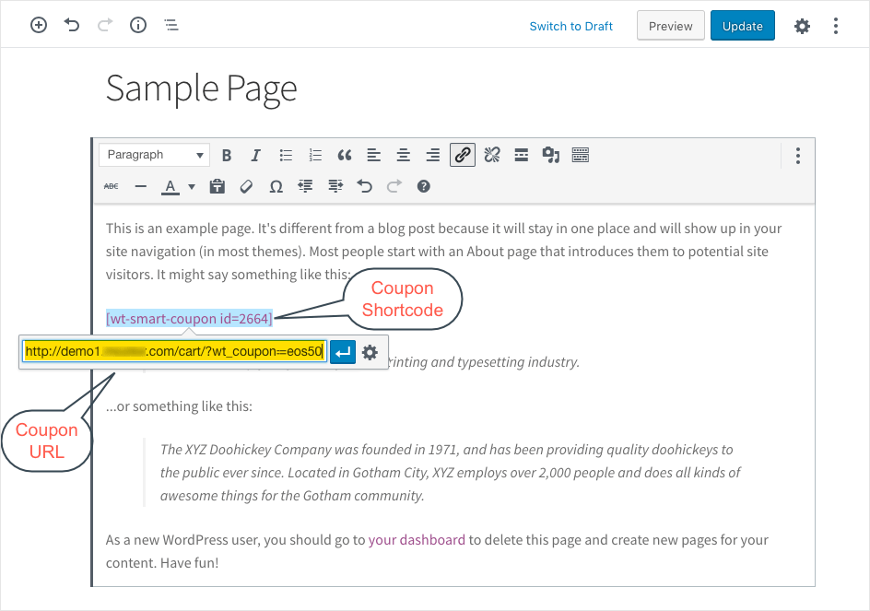
Task: Insert a special character with the Omega icon
Action: click(x=276, y=186)
